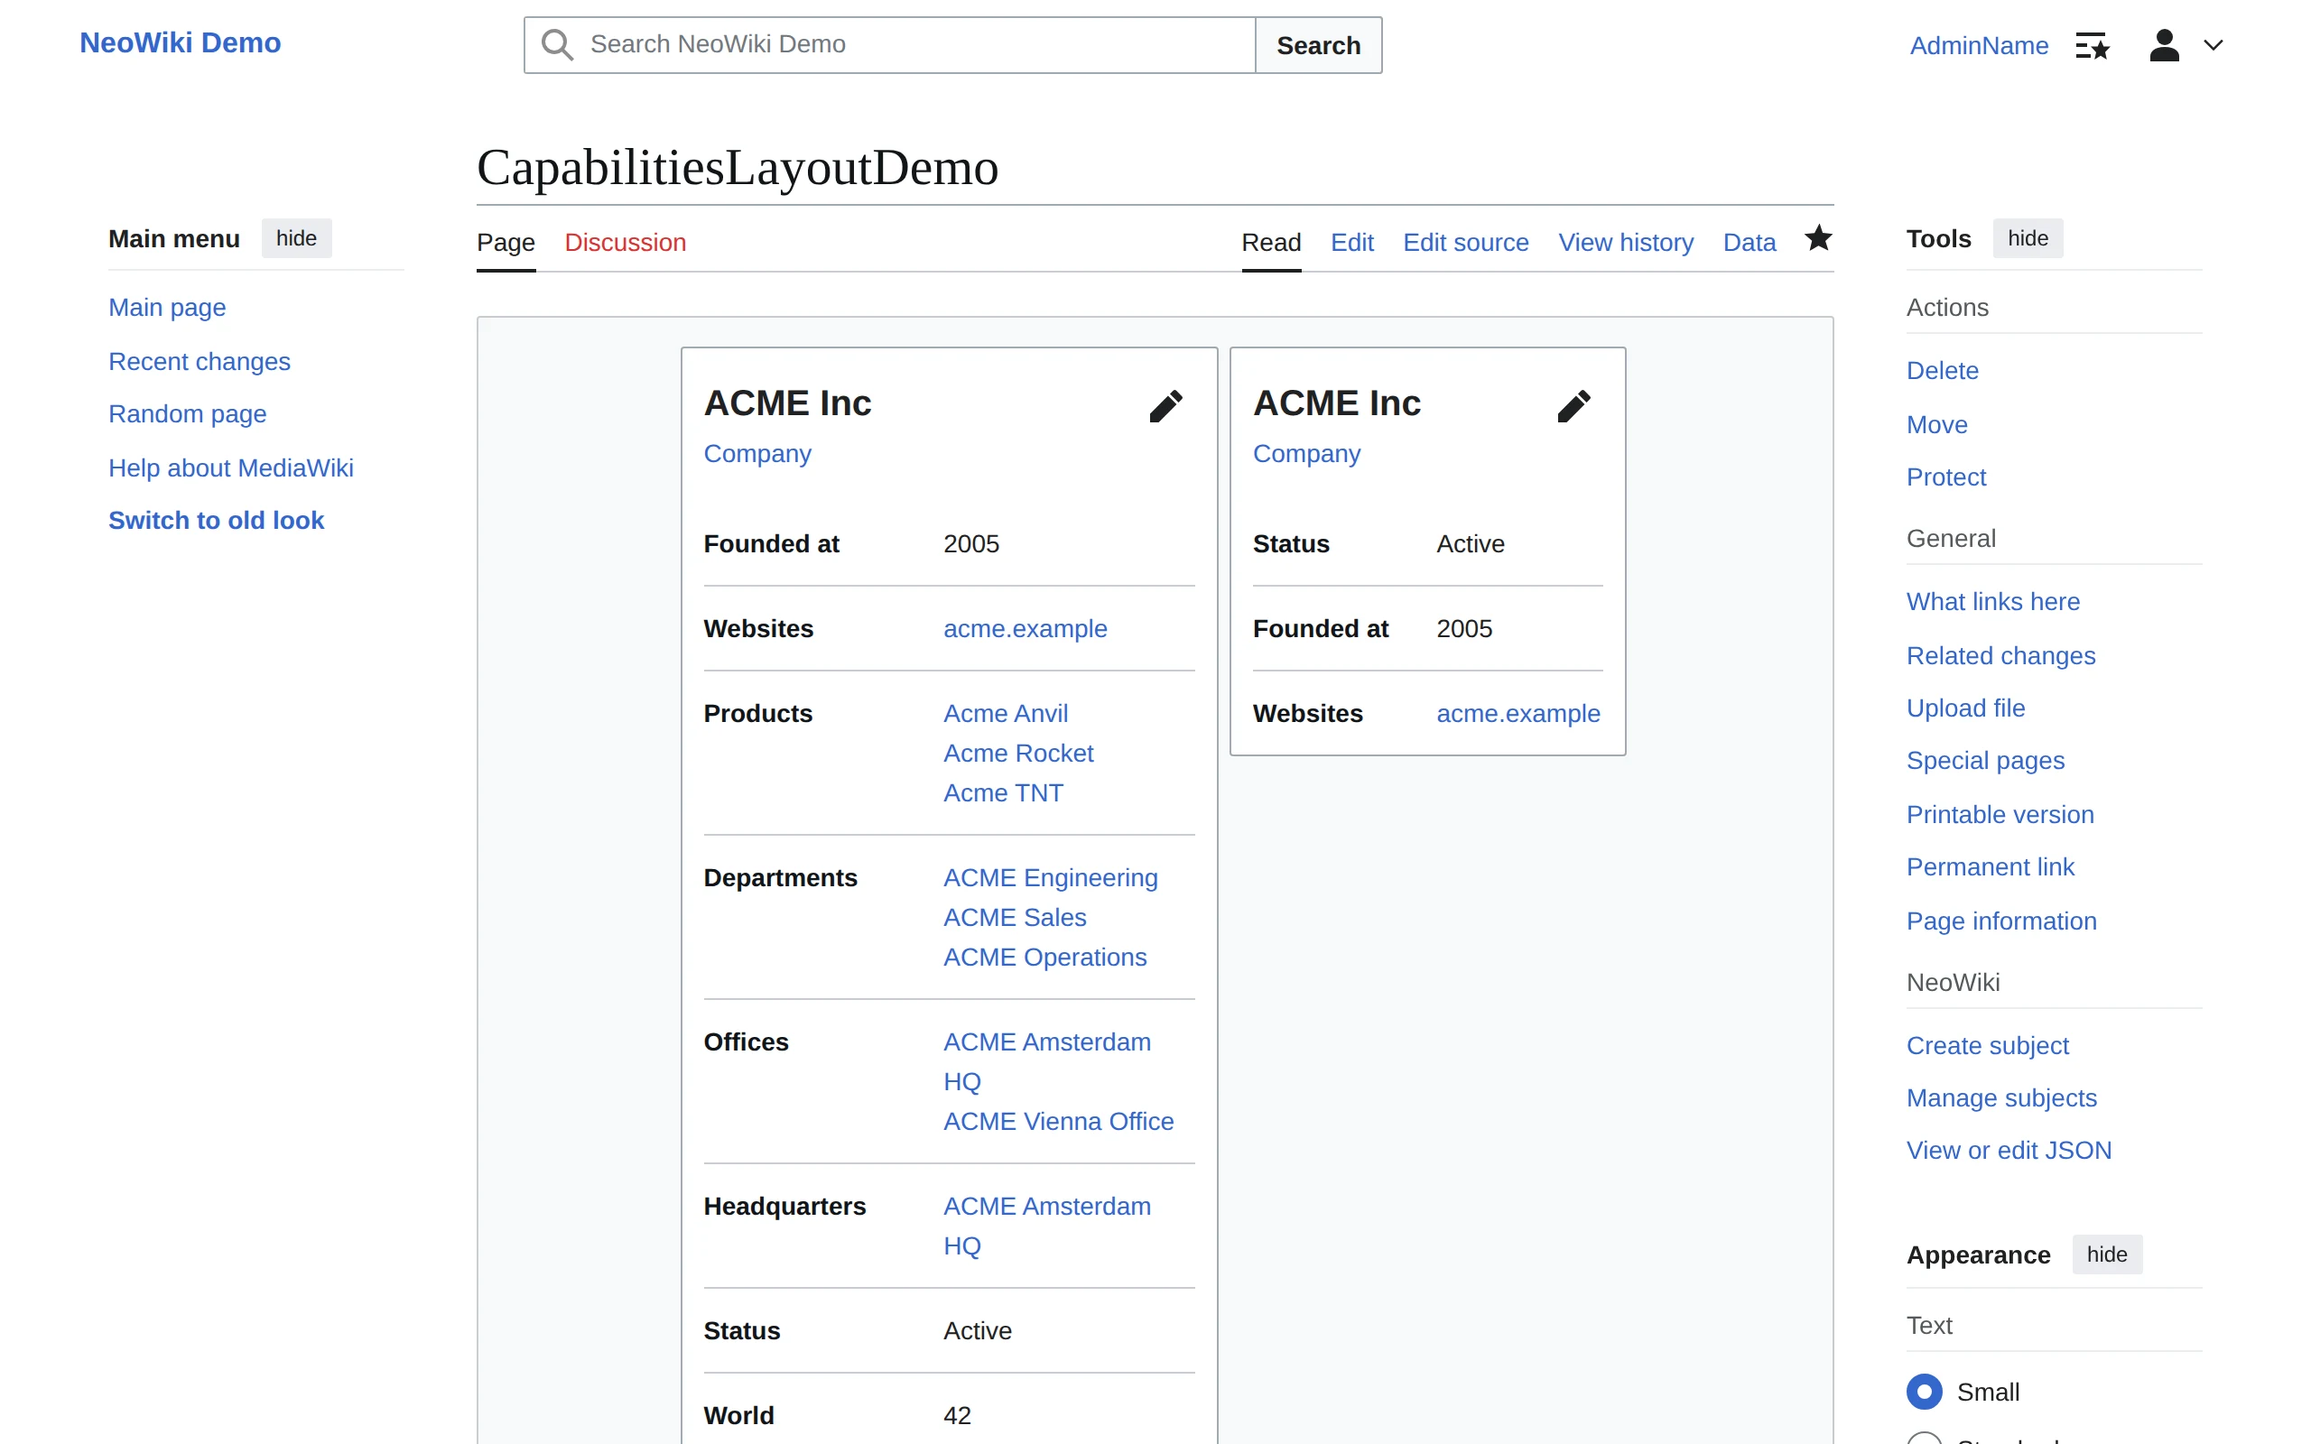Open Special pages link

[1985, 760]
